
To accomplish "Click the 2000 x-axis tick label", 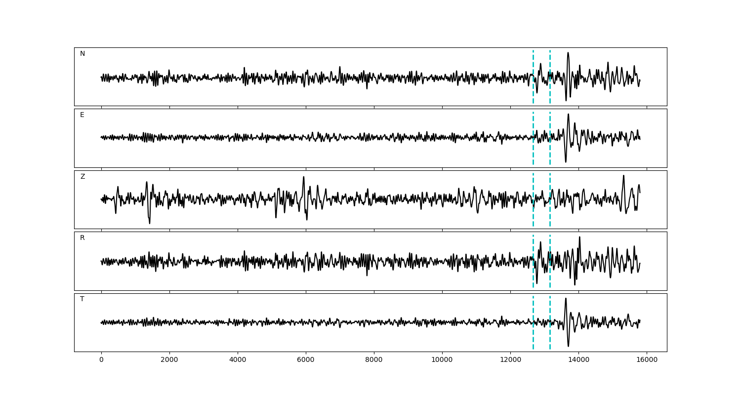I will click(169, 360).
